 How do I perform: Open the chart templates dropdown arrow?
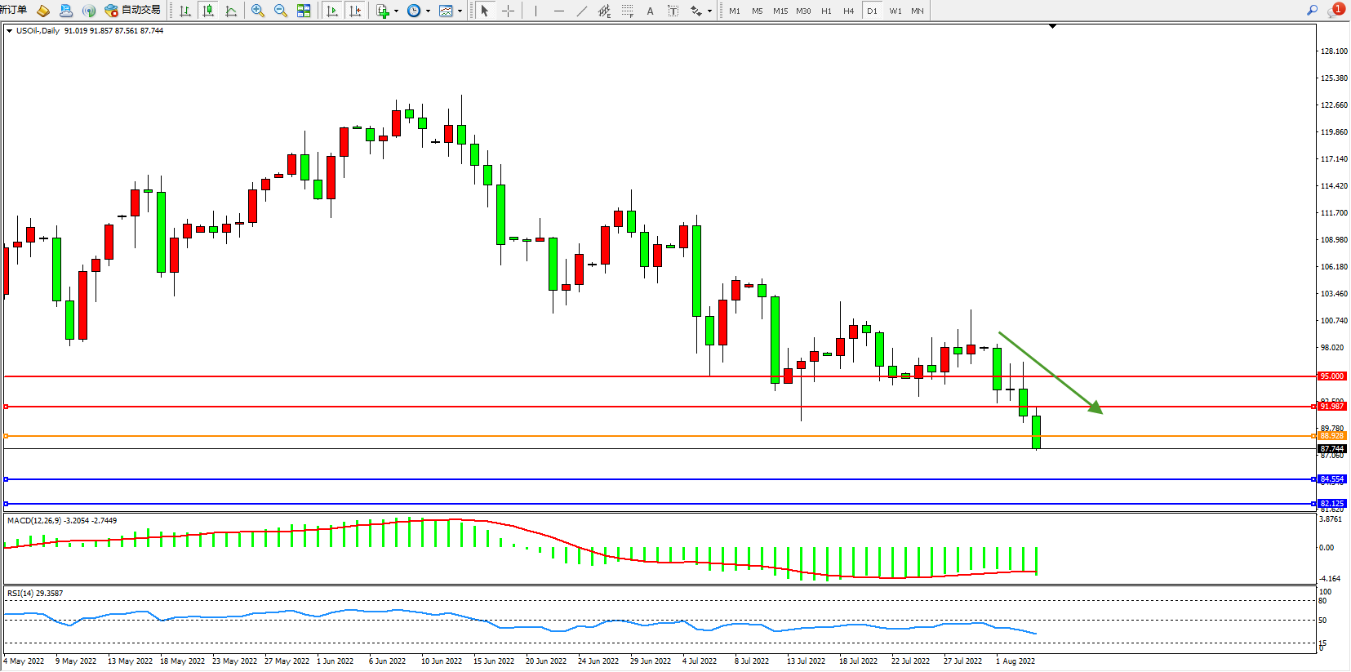(x=460, y=11)
